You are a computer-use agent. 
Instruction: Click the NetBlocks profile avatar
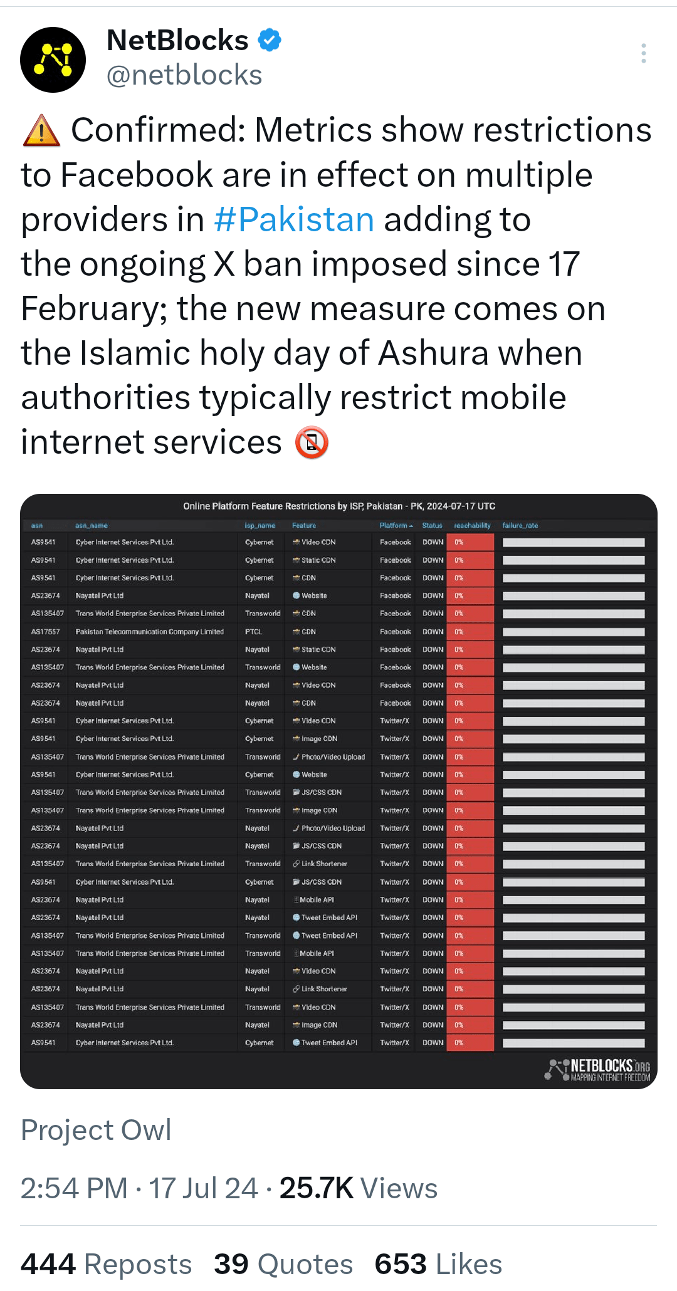(53, 60)
